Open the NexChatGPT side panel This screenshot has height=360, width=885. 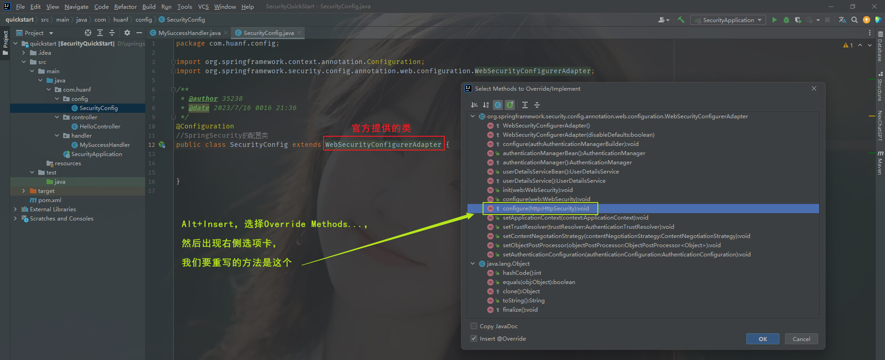880,125
